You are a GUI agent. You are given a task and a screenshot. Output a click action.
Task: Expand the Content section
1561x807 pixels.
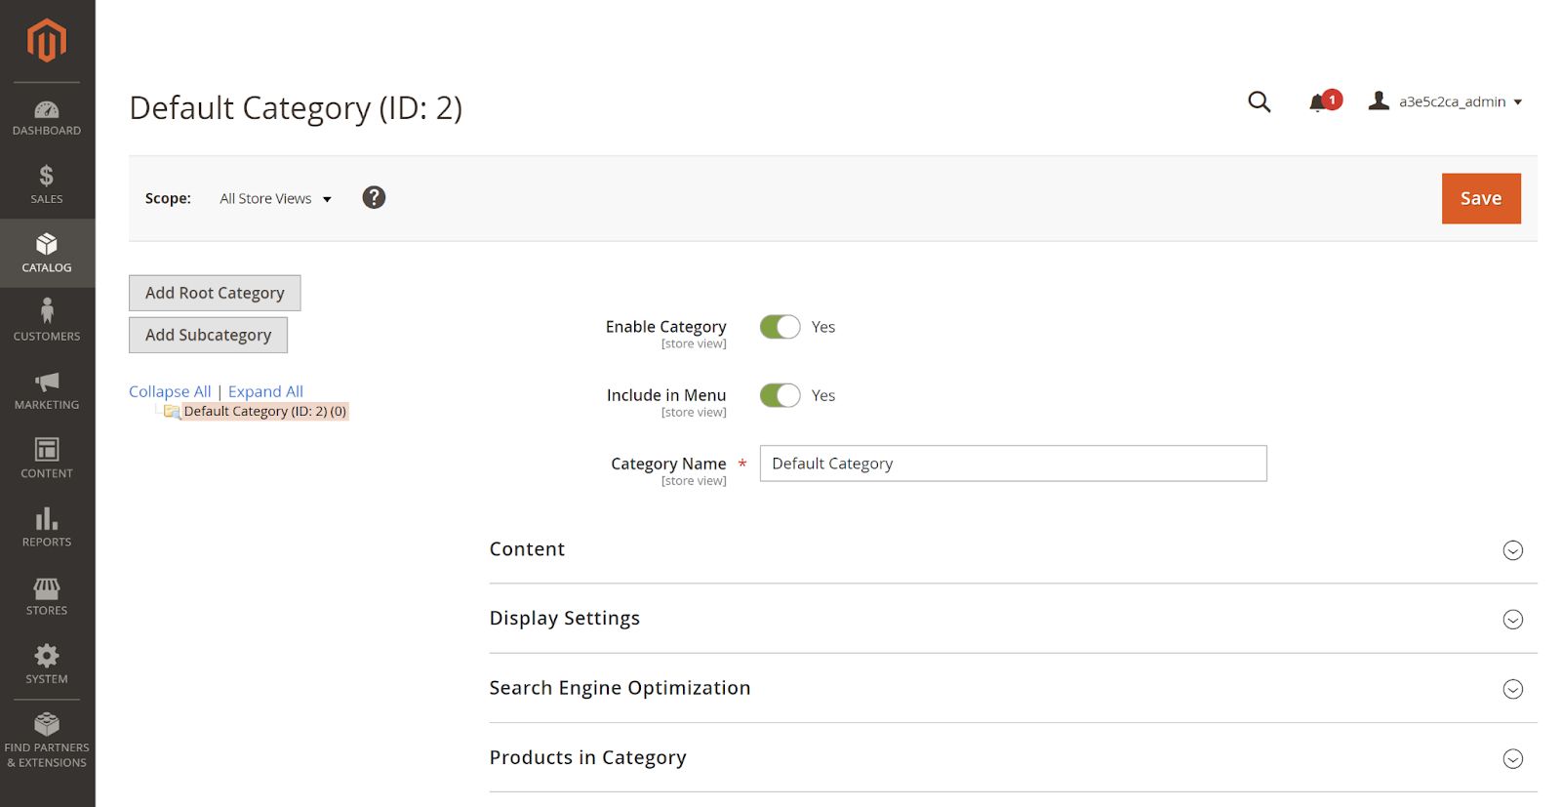(1512, 550)
